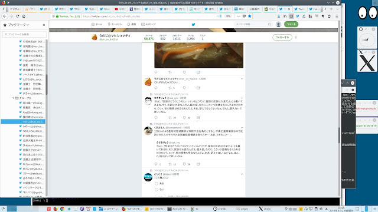Open a new Firefox tab with plus
The image size is (378, 212).
(x=331, y=9)
